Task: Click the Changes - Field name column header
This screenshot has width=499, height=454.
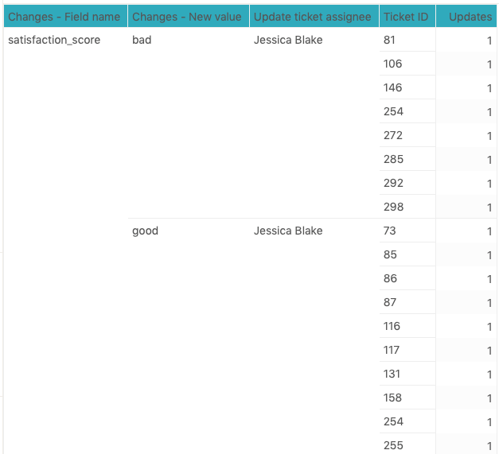Action: coord(64,17)
